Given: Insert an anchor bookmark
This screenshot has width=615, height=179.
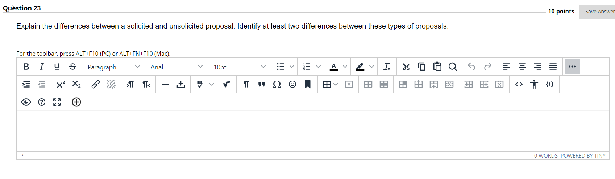Looking at the screenshot, I should (308, 84).
